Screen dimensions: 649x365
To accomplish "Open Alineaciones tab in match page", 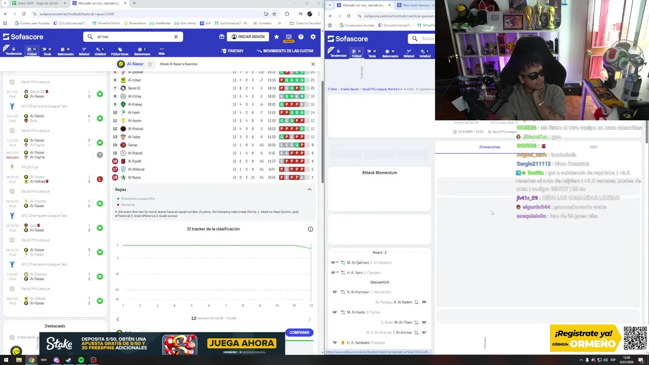I will [x=490, y=147].
